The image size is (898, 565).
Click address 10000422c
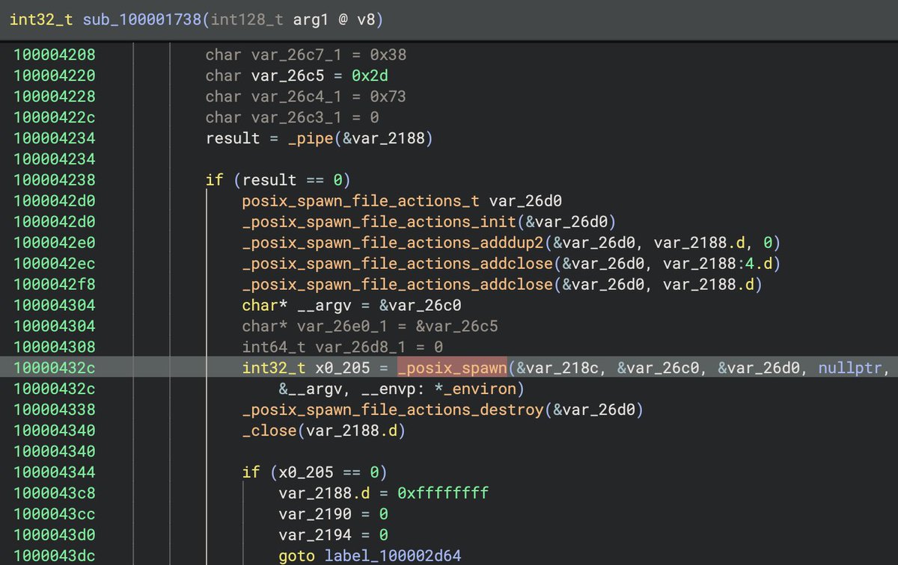pyautogui.click(x=54, y=117)
